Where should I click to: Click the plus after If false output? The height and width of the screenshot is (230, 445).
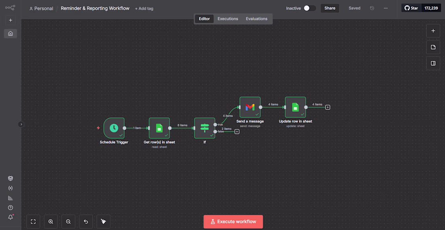tap(237, 132)
